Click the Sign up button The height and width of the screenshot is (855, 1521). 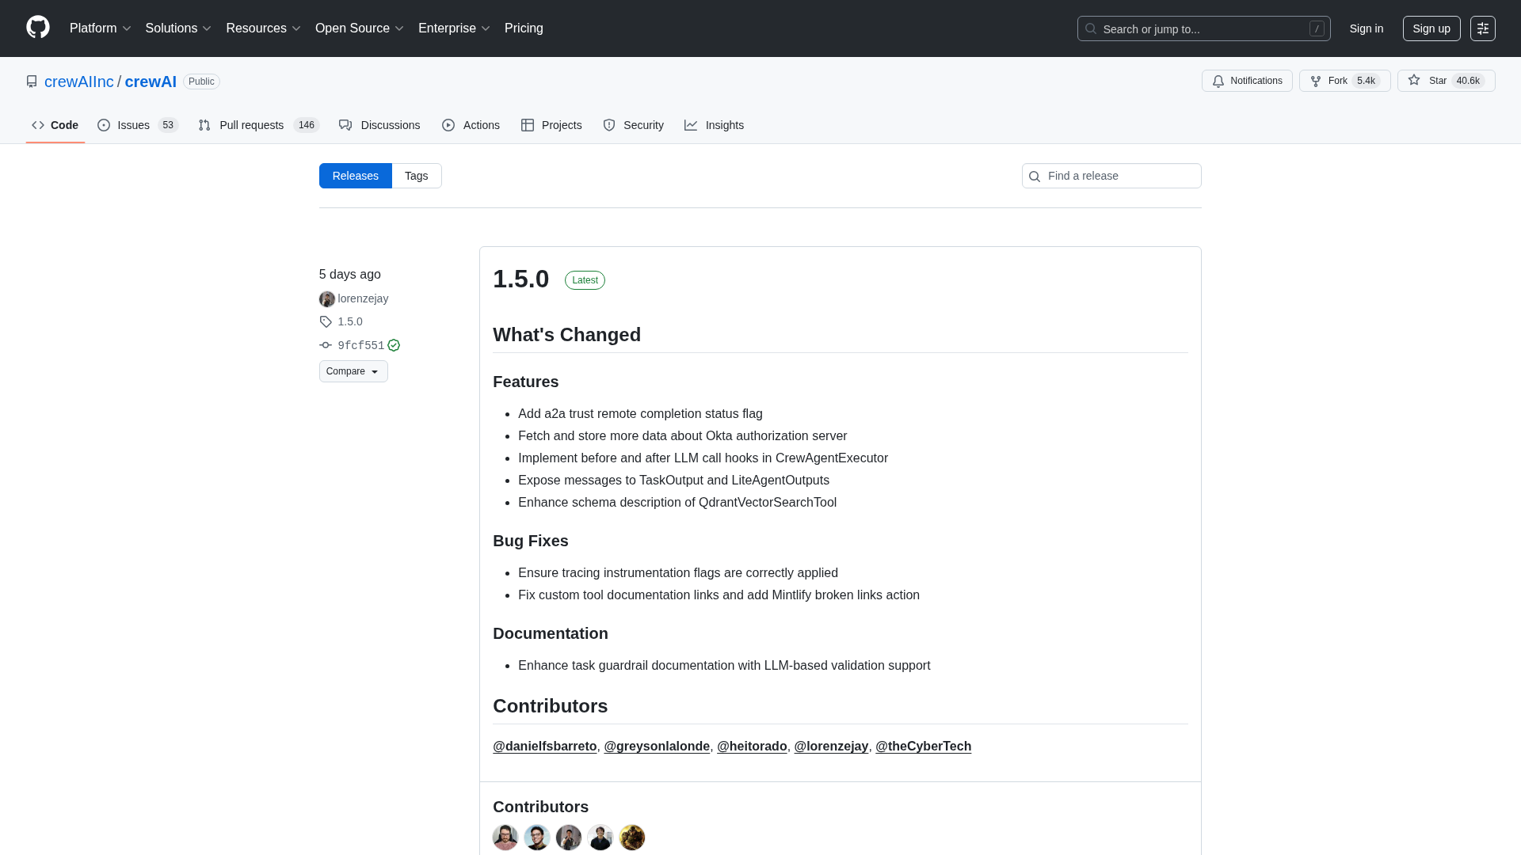pyautogui.click(x=1431, y=28)
